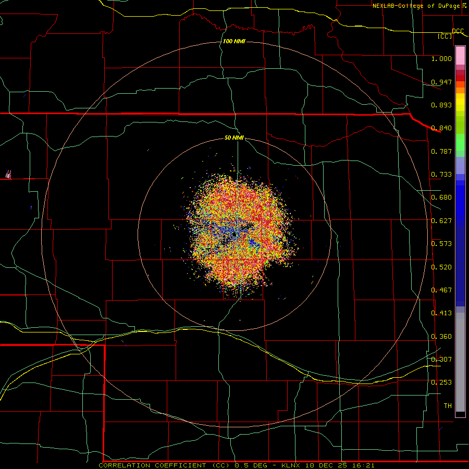469x469 pixels.
Task: Click the 0.733 color scale value
Action: (441, 175)
